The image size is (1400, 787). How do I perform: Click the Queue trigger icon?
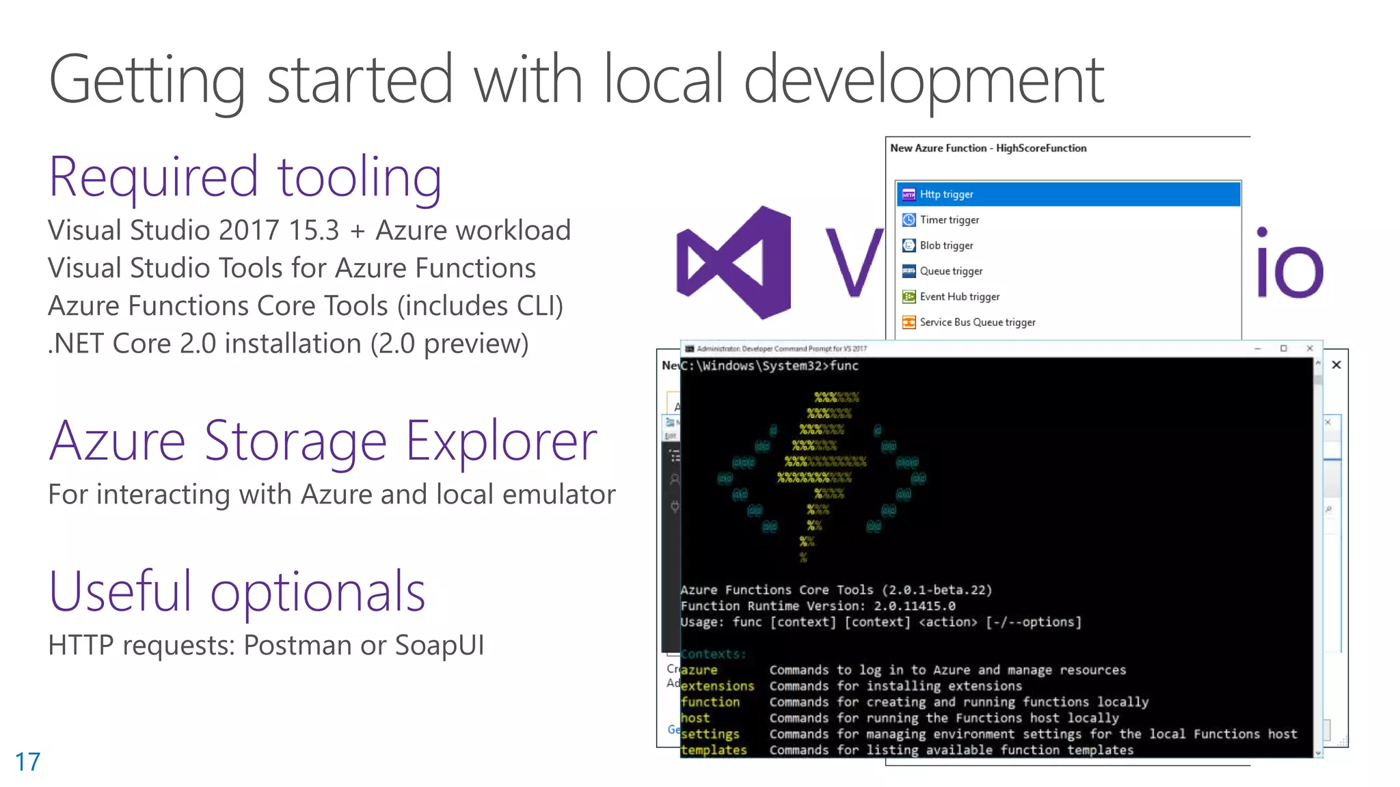click(908, 271)
